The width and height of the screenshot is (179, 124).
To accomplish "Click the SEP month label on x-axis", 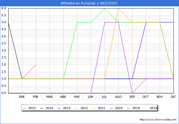I will click(132, 97).
